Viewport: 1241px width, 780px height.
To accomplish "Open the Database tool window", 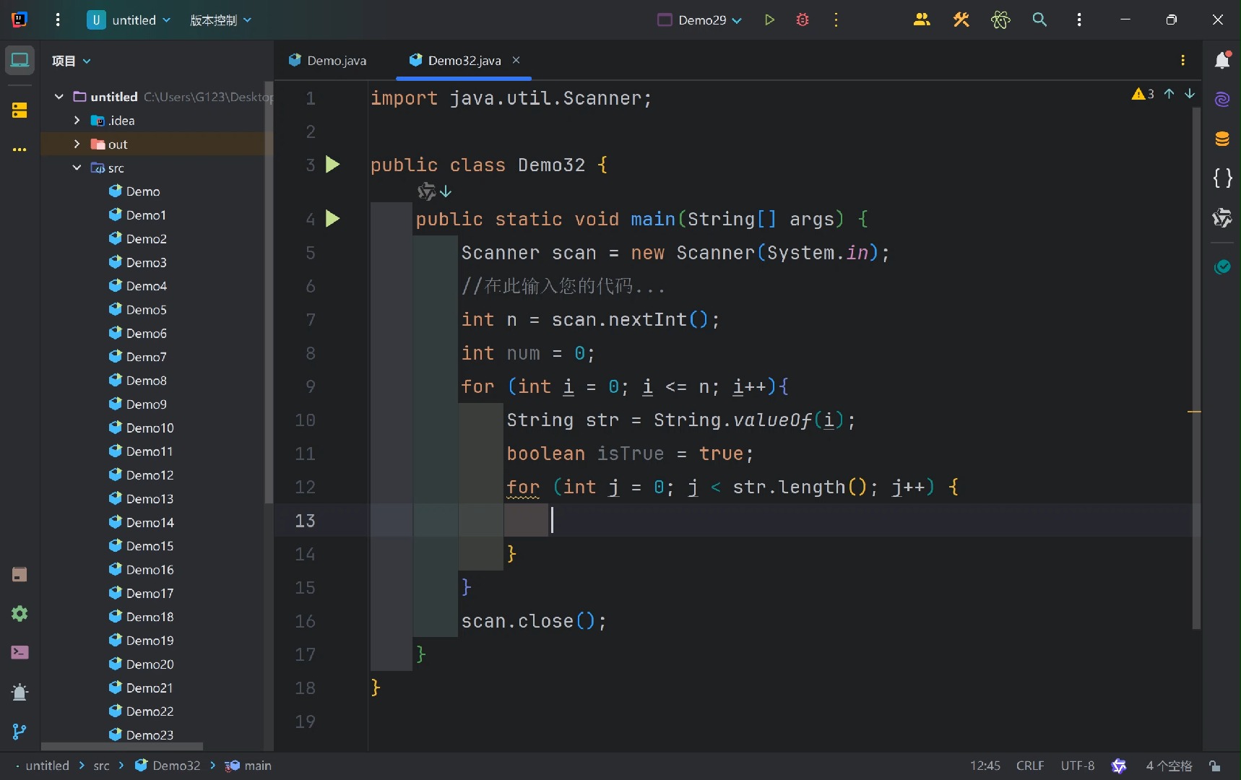I will [x=1222, y=139].
